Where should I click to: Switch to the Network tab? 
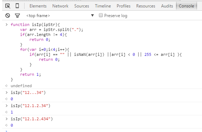pyautogui.click(x=60, y=6)
